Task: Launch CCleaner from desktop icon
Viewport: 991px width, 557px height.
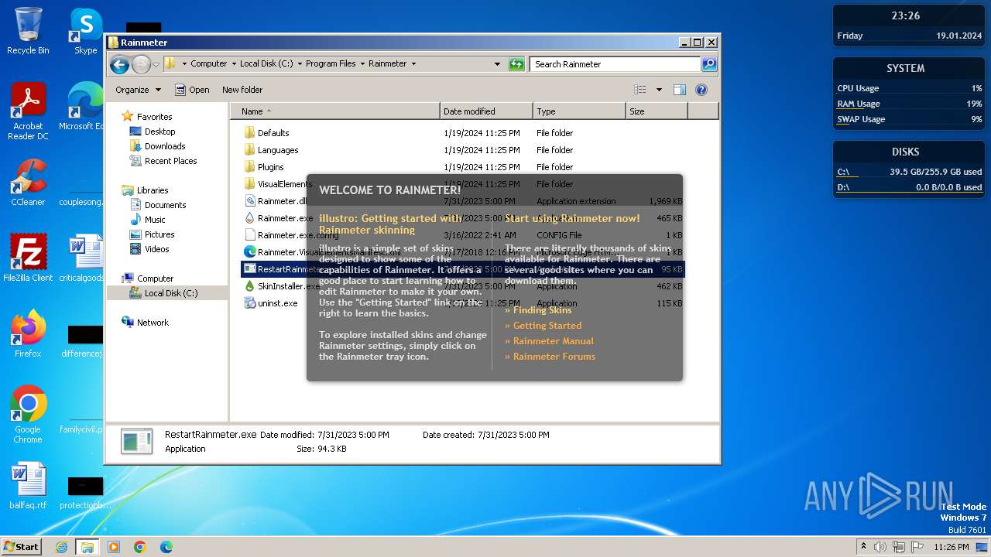Action: [28, 183]
